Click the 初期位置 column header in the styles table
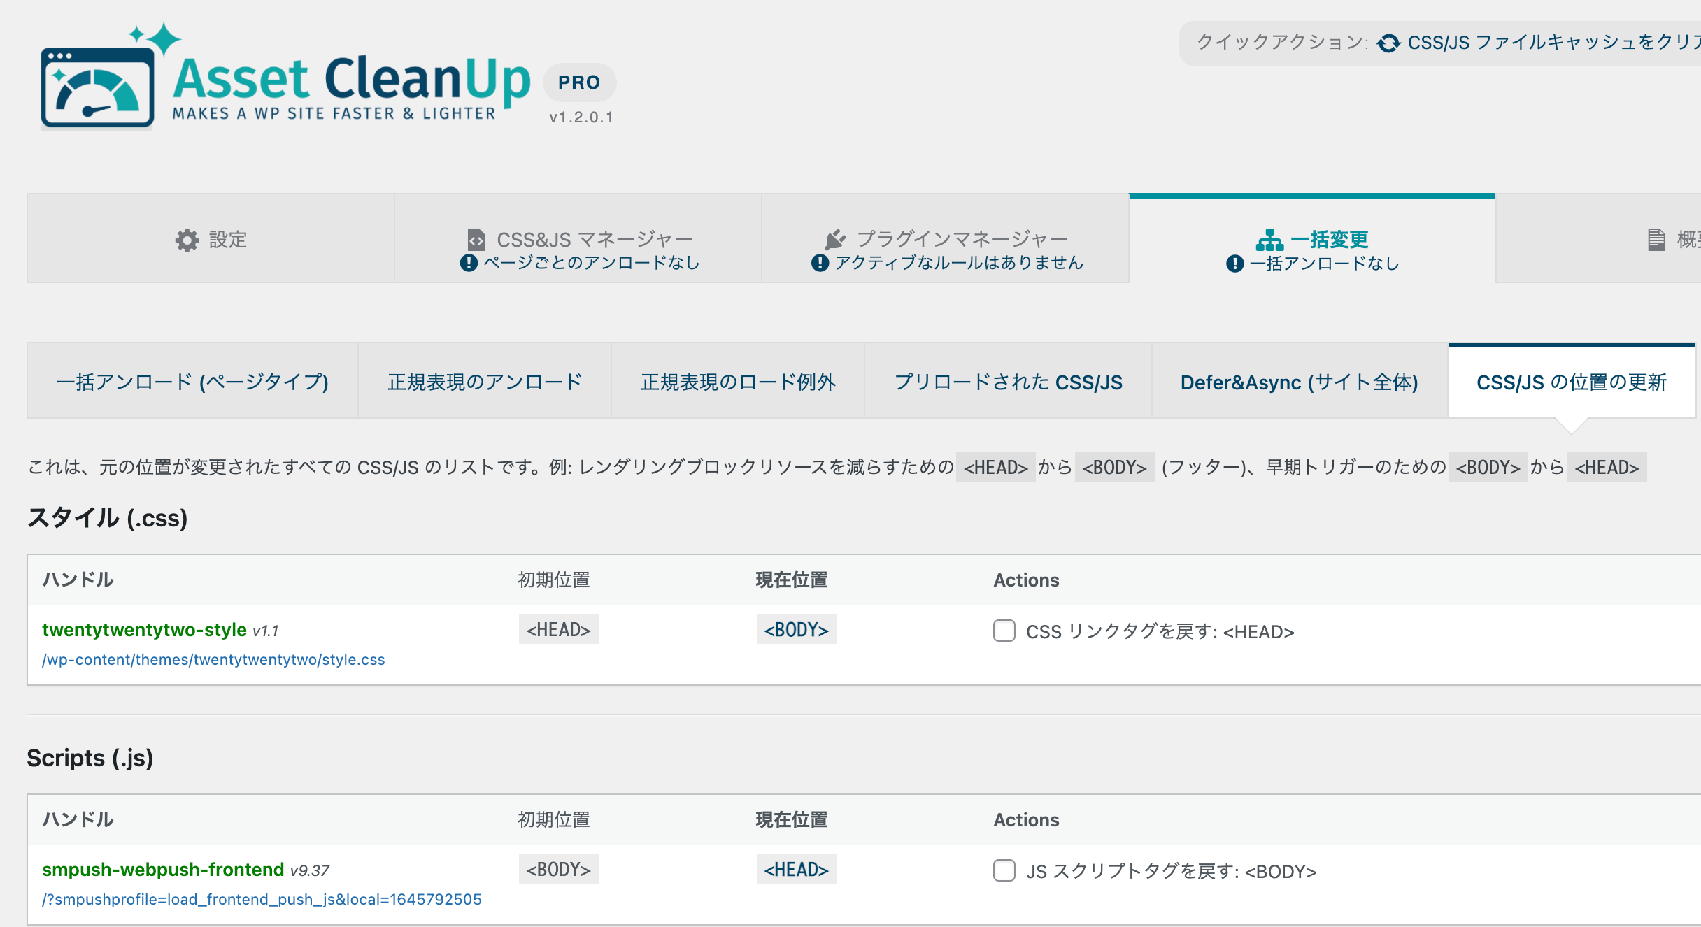This screenshot has height=927, width=1701. [554, 580]
